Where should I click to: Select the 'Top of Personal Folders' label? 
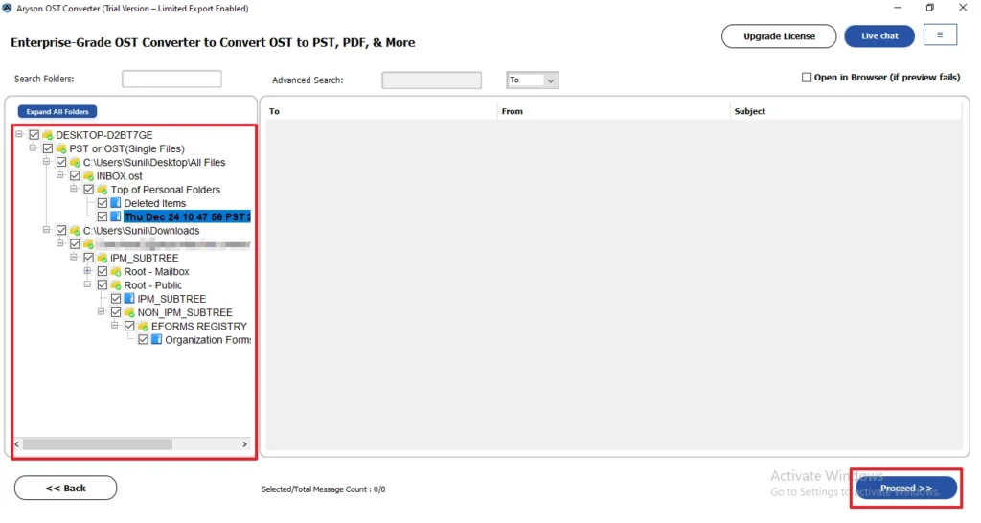(165, 190)
